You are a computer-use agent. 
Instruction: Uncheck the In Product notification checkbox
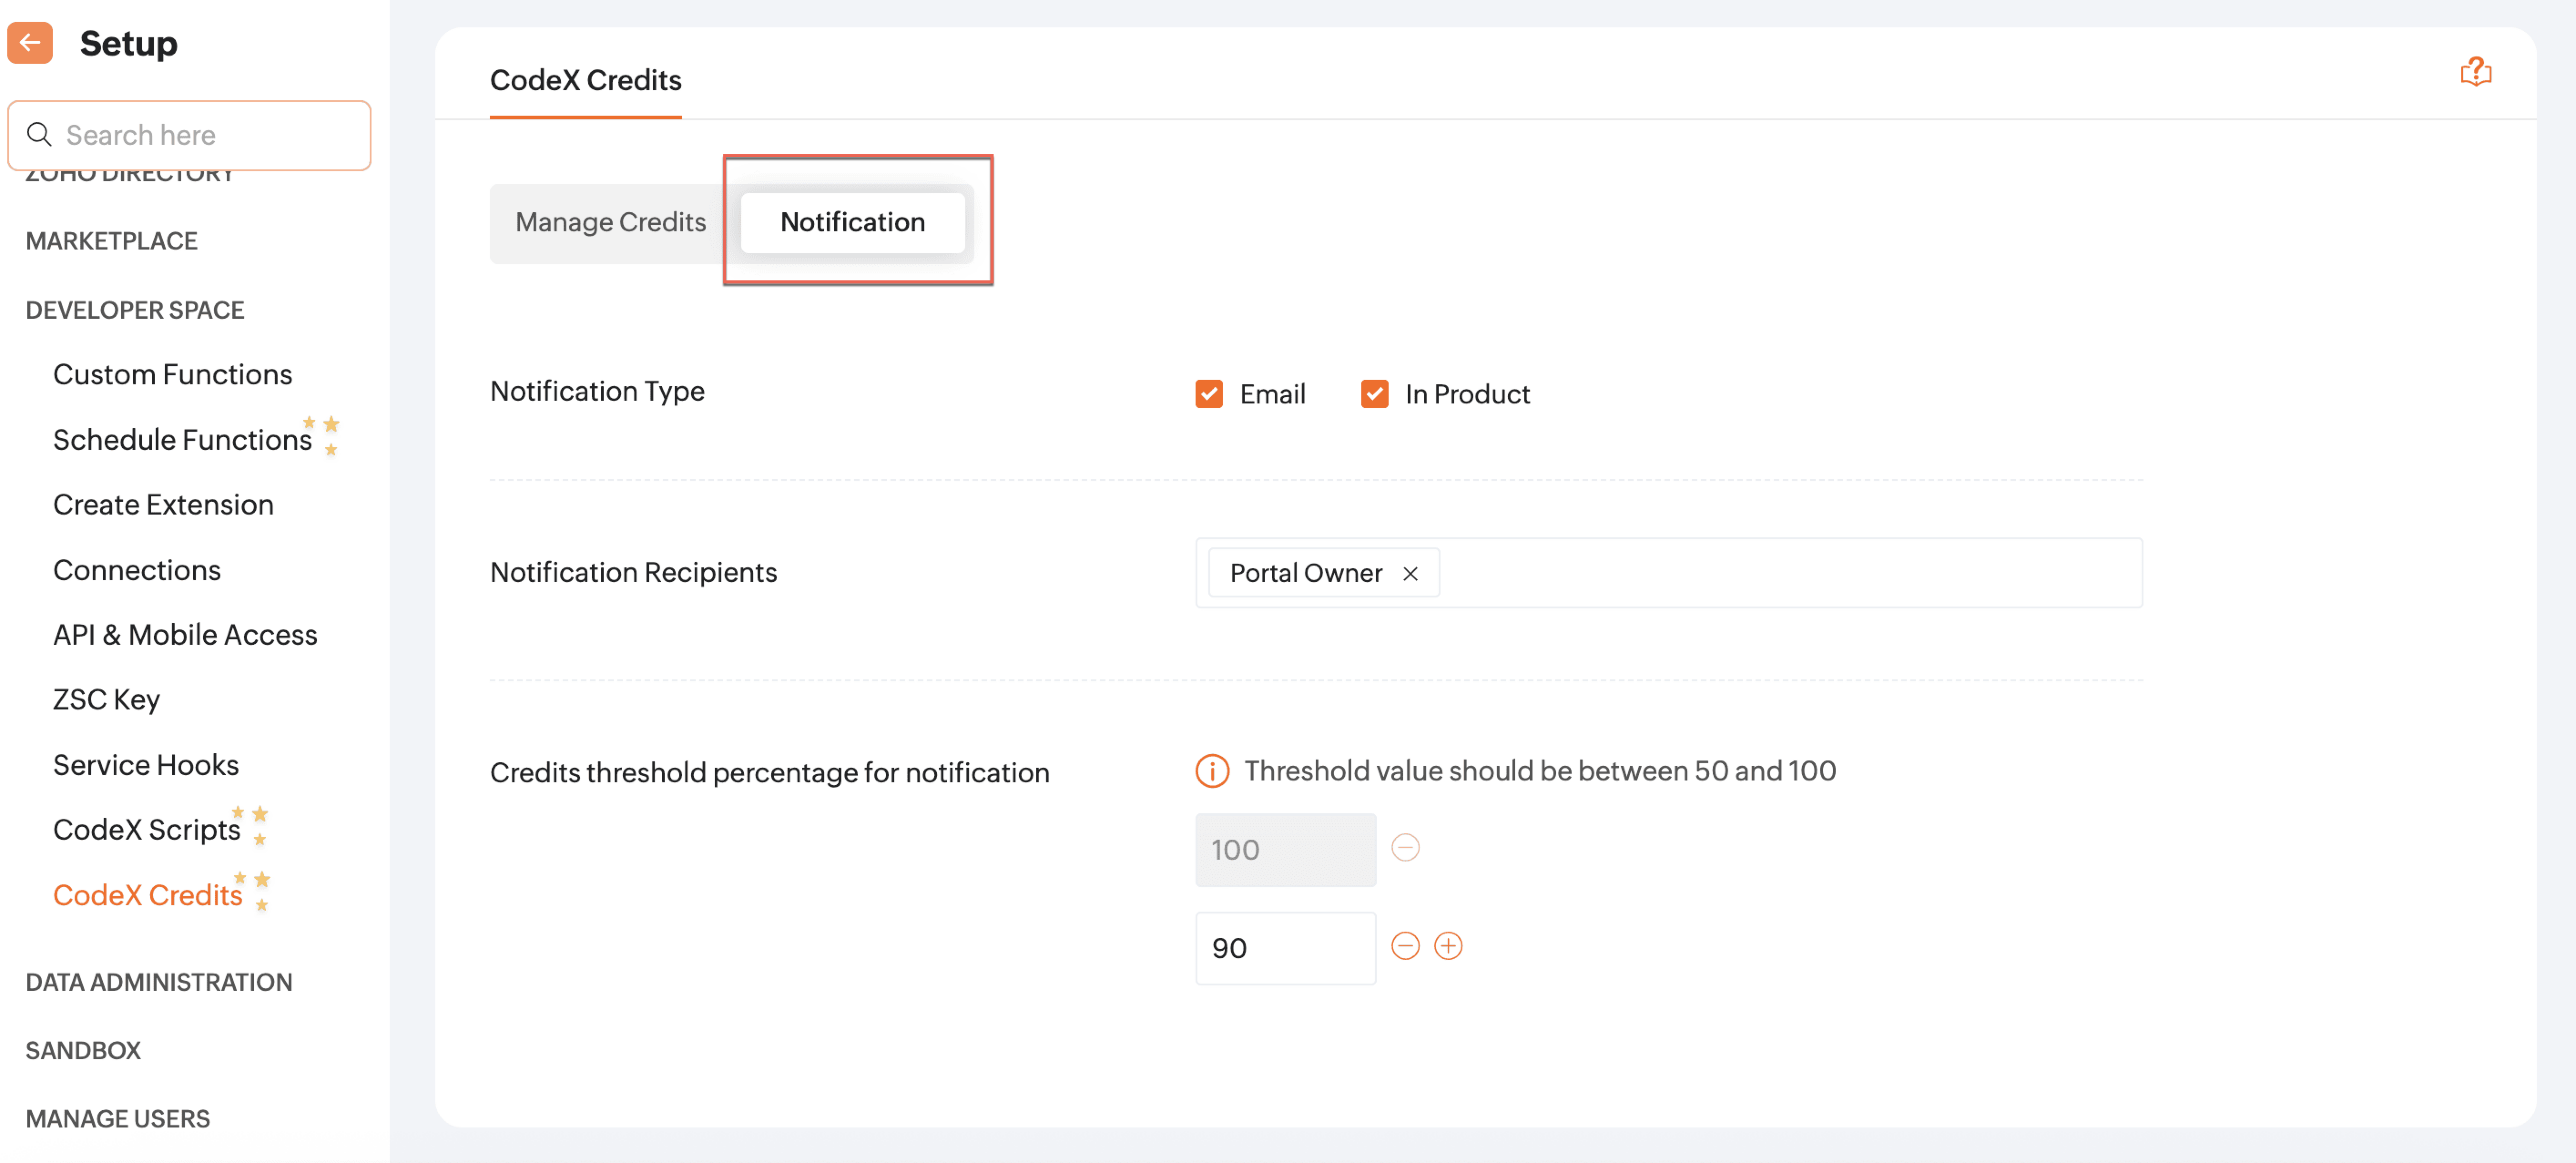(x=1374, y=394)
